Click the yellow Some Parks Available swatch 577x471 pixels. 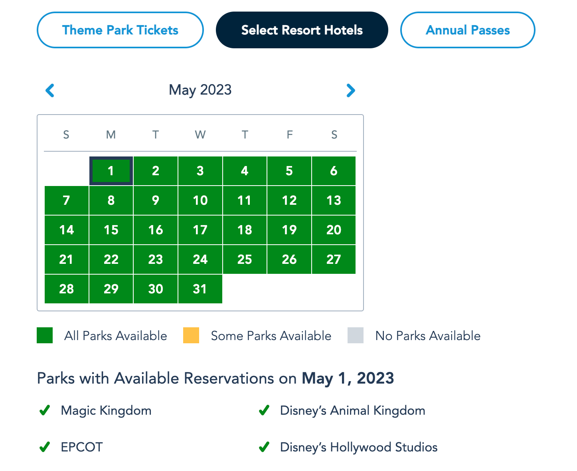click(x=191, y=335)
